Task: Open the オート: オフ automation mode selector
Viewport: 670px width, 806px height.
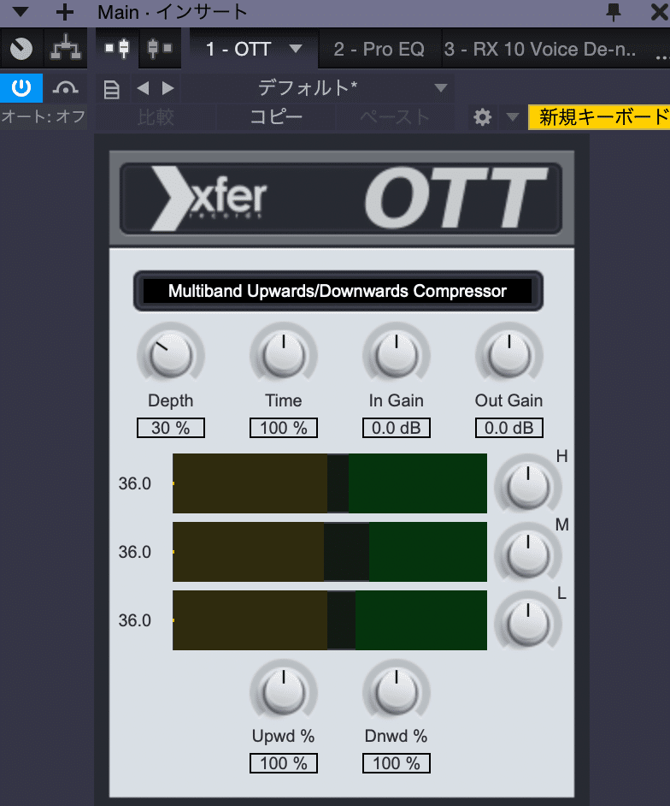Action: pos(43,116)
